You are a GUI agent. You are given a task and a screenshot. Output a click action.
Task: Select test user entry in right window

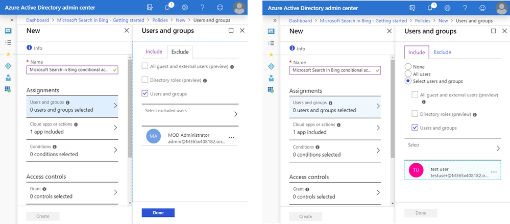(452, 170)
